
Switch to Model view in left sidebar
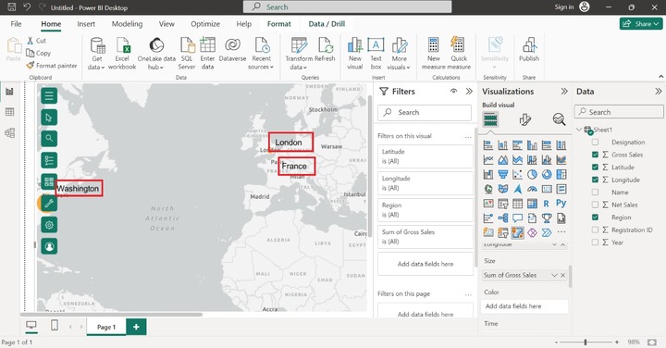[10, 132]
